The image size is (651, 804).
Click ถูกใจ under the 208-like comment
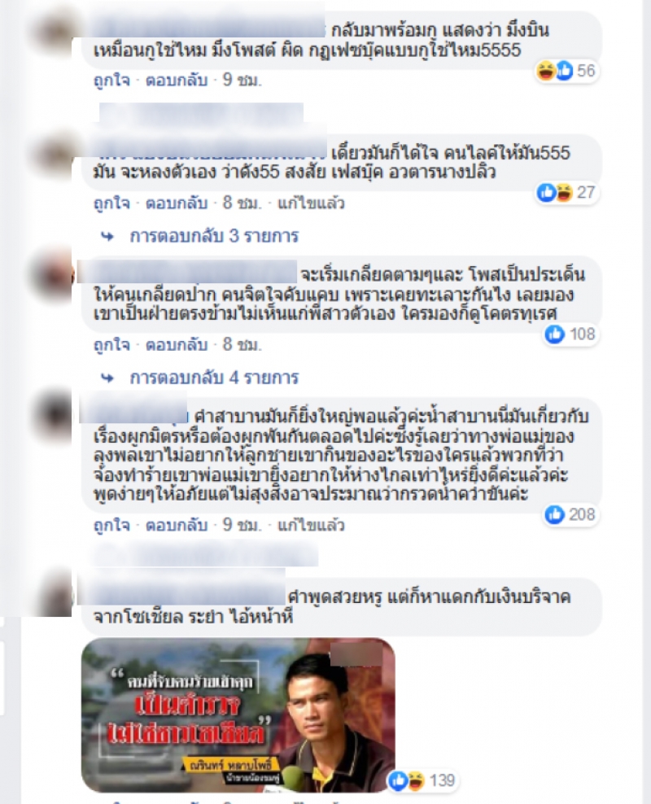111,525
